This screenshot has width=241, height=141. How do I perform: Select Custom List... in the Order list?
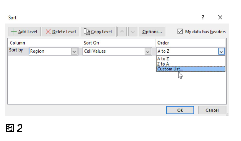coord(170,69)
